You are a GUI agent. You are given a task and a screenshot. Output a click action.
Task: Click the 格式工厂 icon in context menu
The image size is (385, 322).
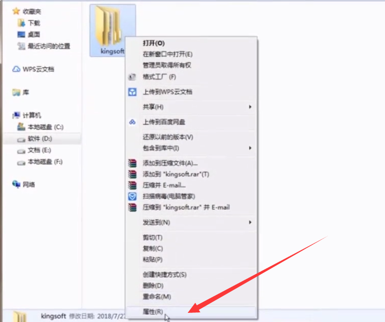132,77
